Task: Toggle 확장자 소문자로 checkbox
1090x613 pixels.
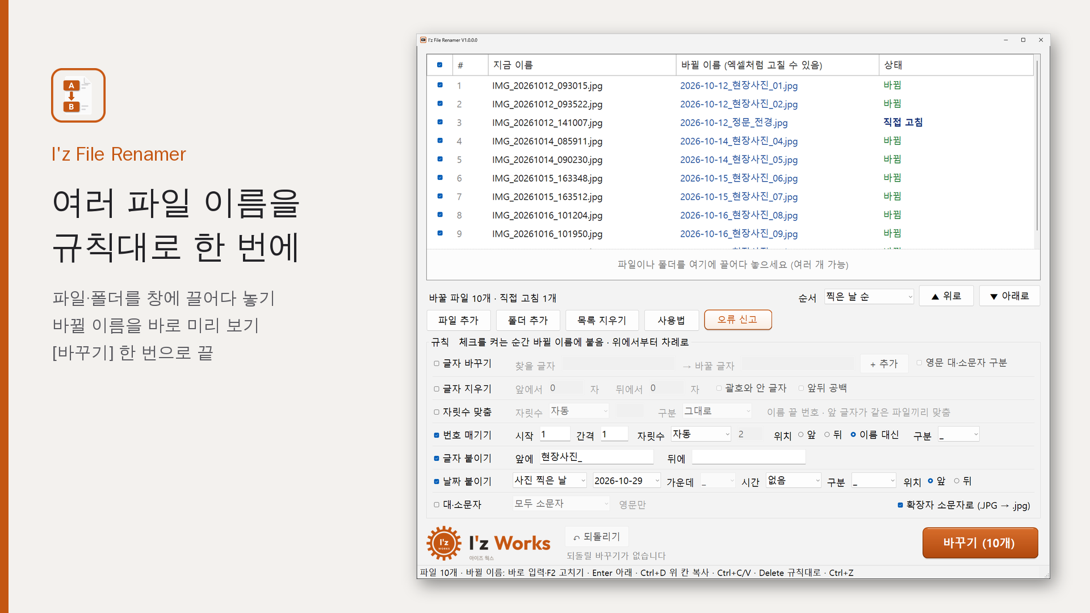Action: click(900, 505)
